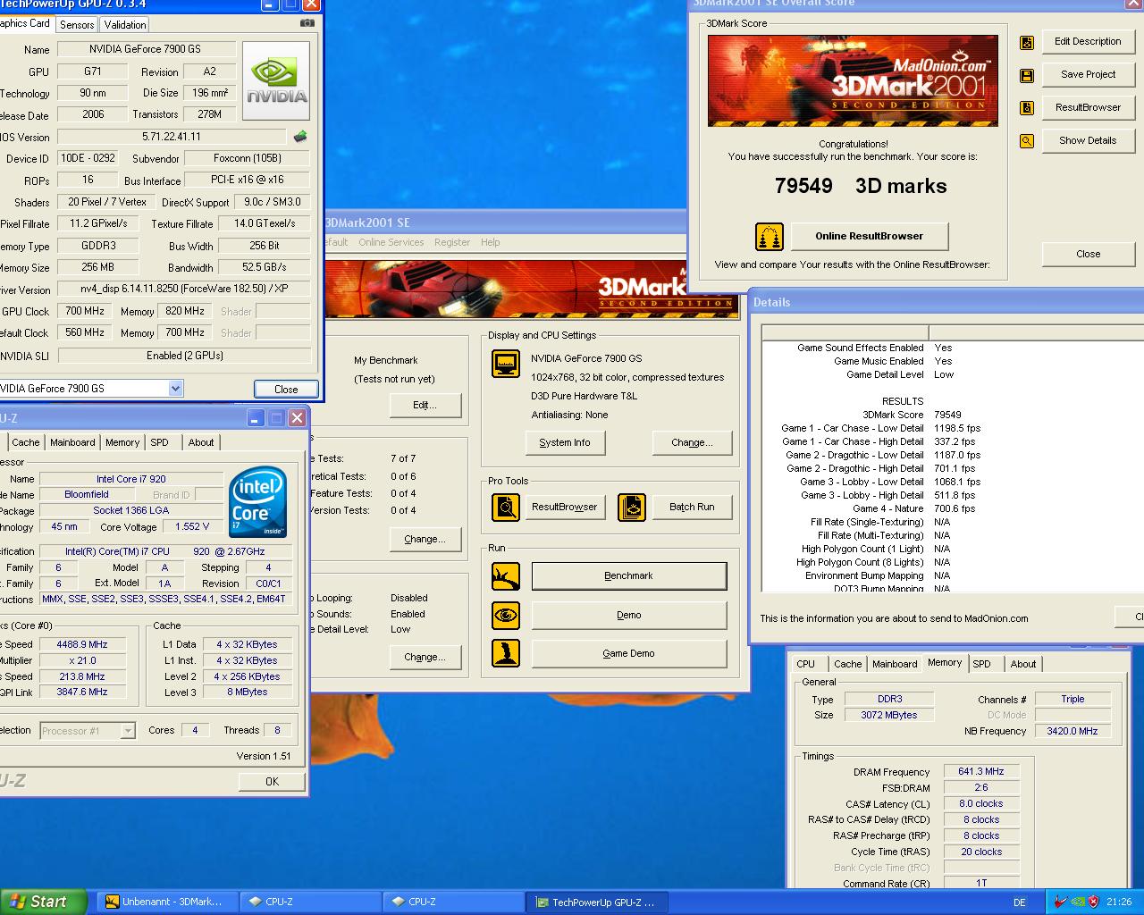Open Register menu in 3DMark2001 SE

[x=452, y=242]
